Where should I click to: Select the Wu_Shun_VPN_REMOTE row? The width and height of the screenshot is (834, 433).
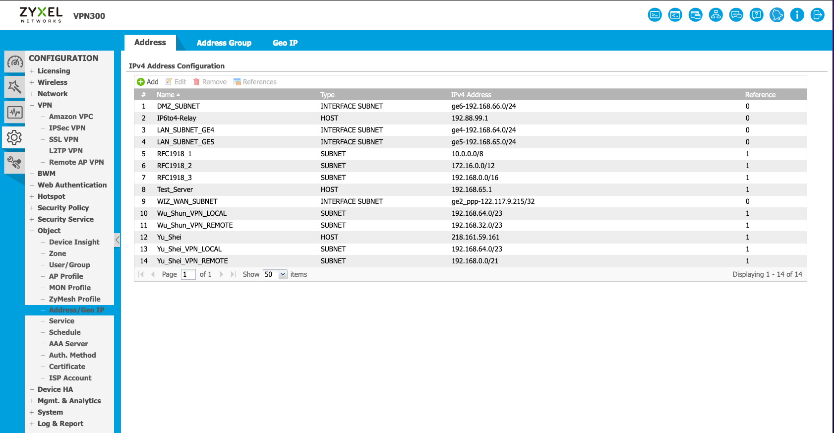click(x=471, y=225)
